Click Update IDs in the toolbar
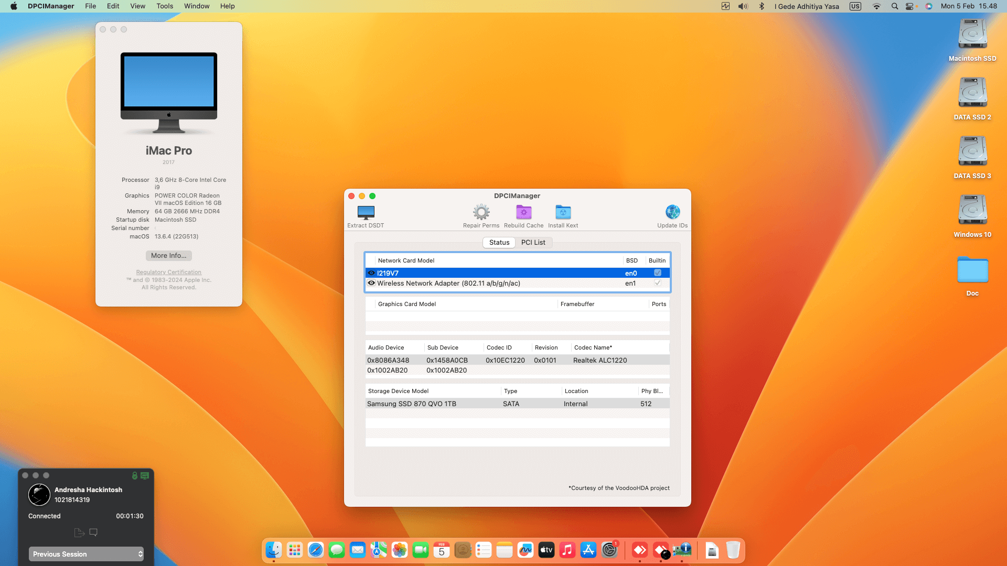The width and height of the screenshot is (1007, 566). tap(672, 215)
